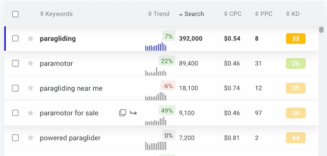This screenshot has width=327, height=156.
Task: Check the paramotor row checkbox
Action: coord(15,63)
